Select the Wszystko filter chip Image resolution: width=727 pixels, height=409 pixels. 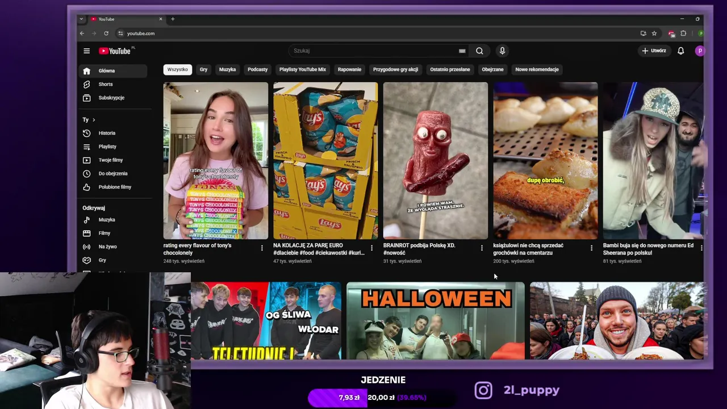(177, 70)
